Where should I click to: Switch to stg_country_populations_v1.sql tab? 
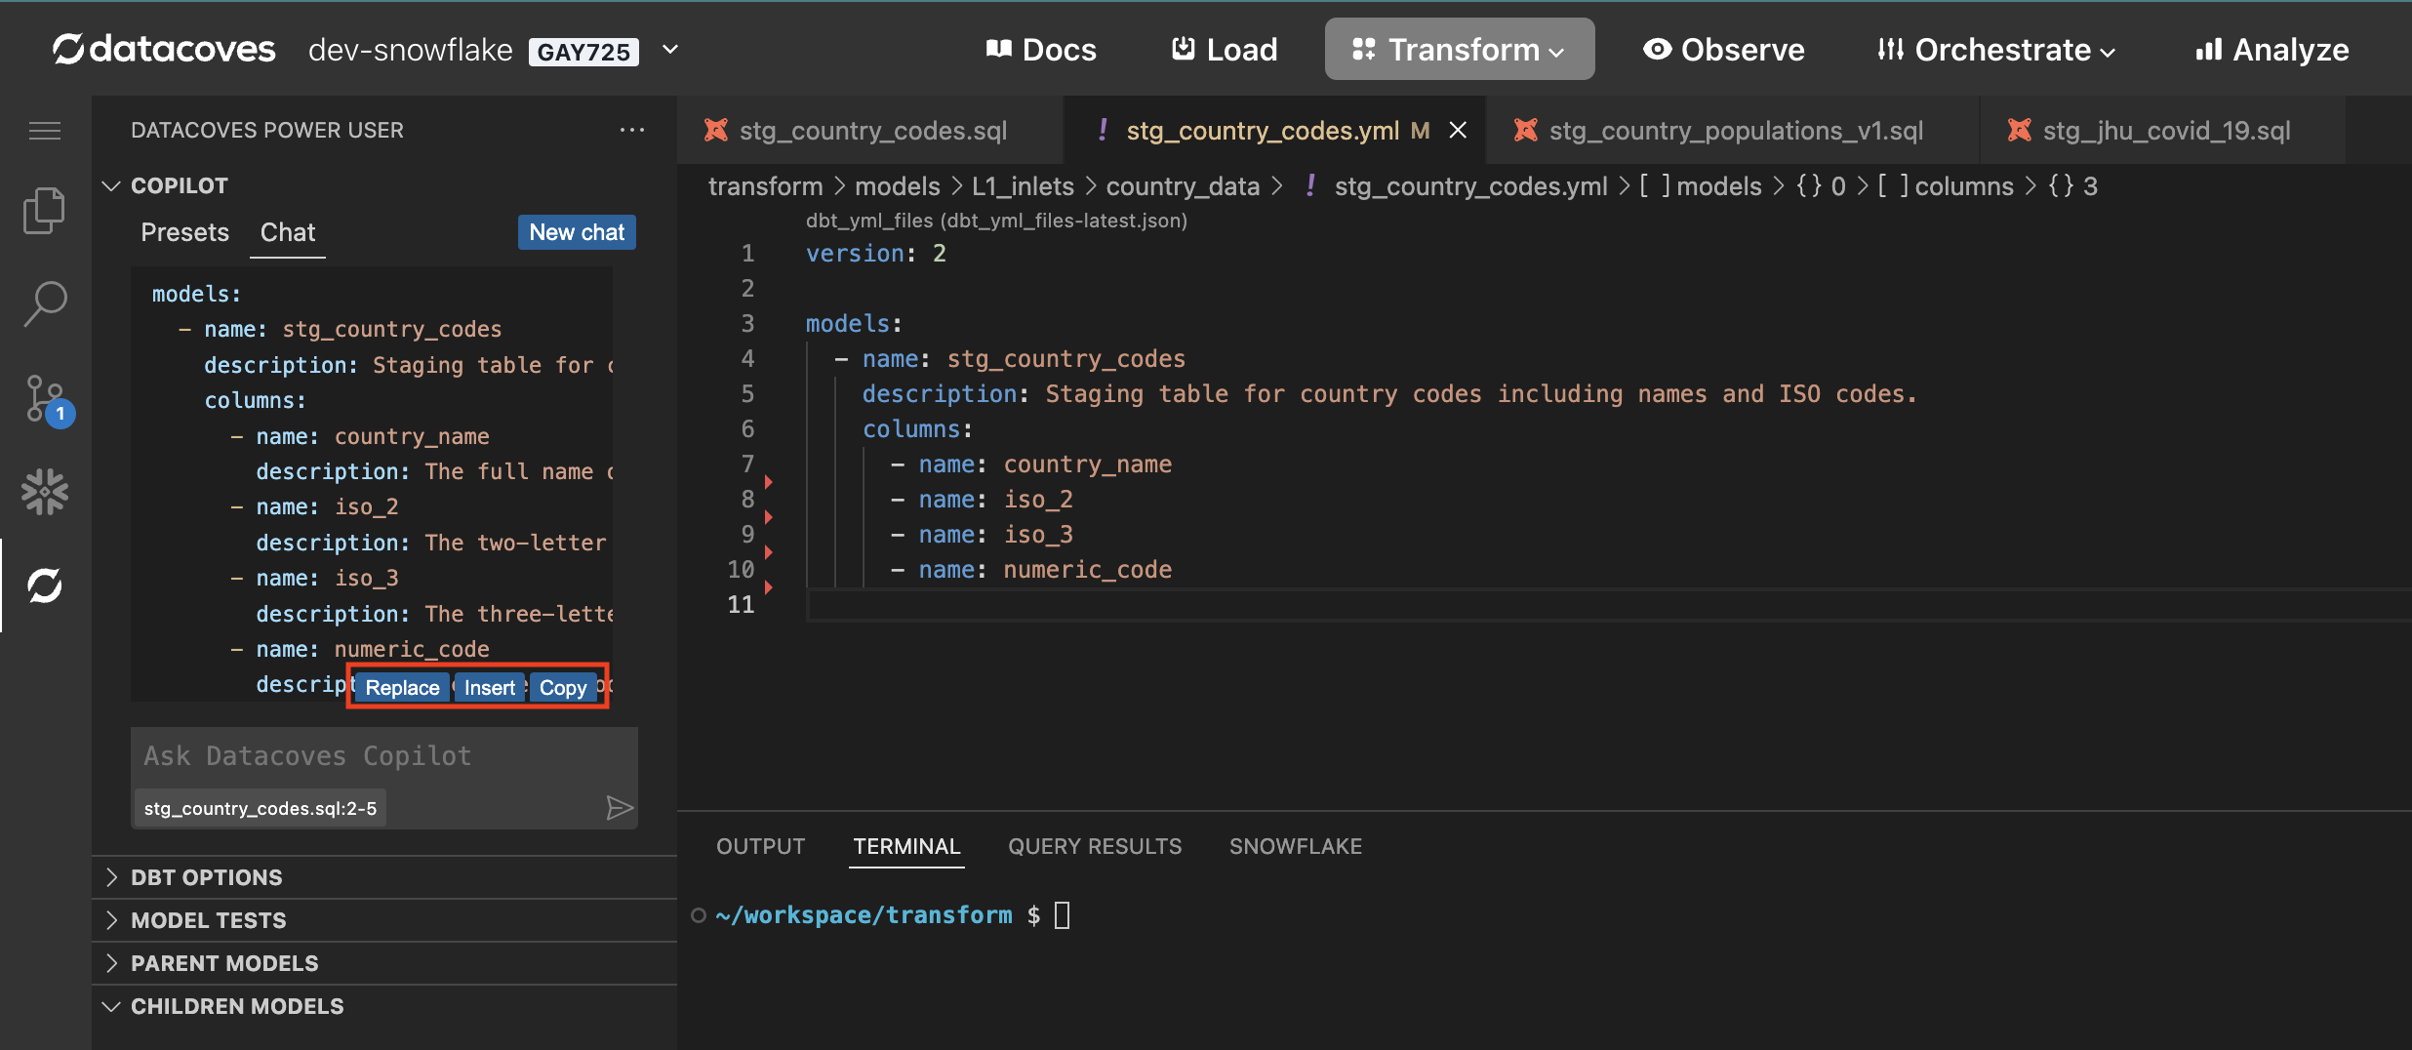click(1733, 130)
